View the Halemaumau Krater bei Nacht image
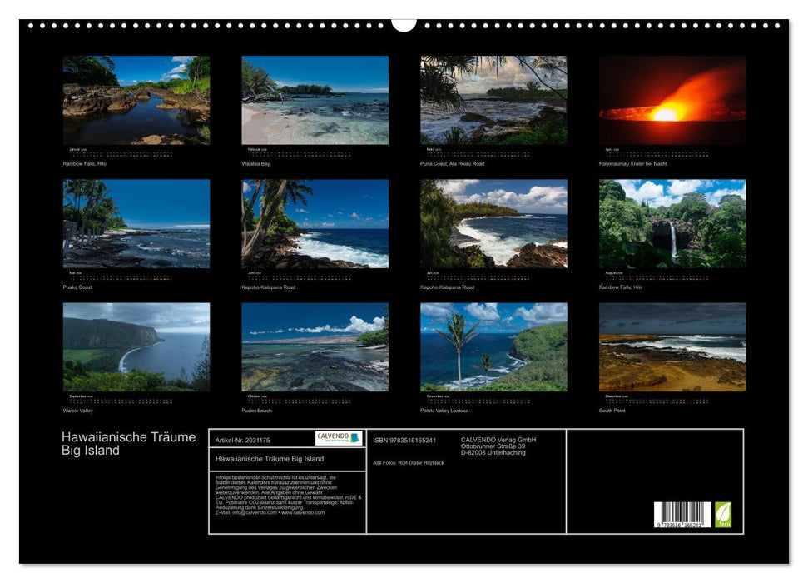 tap(670, 100)
